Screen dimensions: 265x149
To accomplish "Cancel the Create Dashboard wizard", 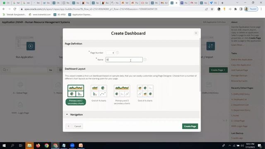I will 77,126.
